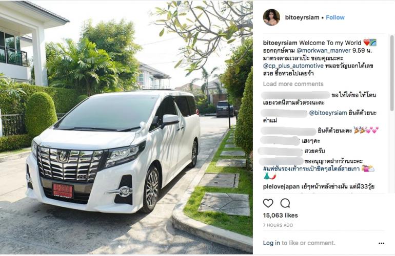
Task: Click the heart like icon
Action: tap(268, 203)
